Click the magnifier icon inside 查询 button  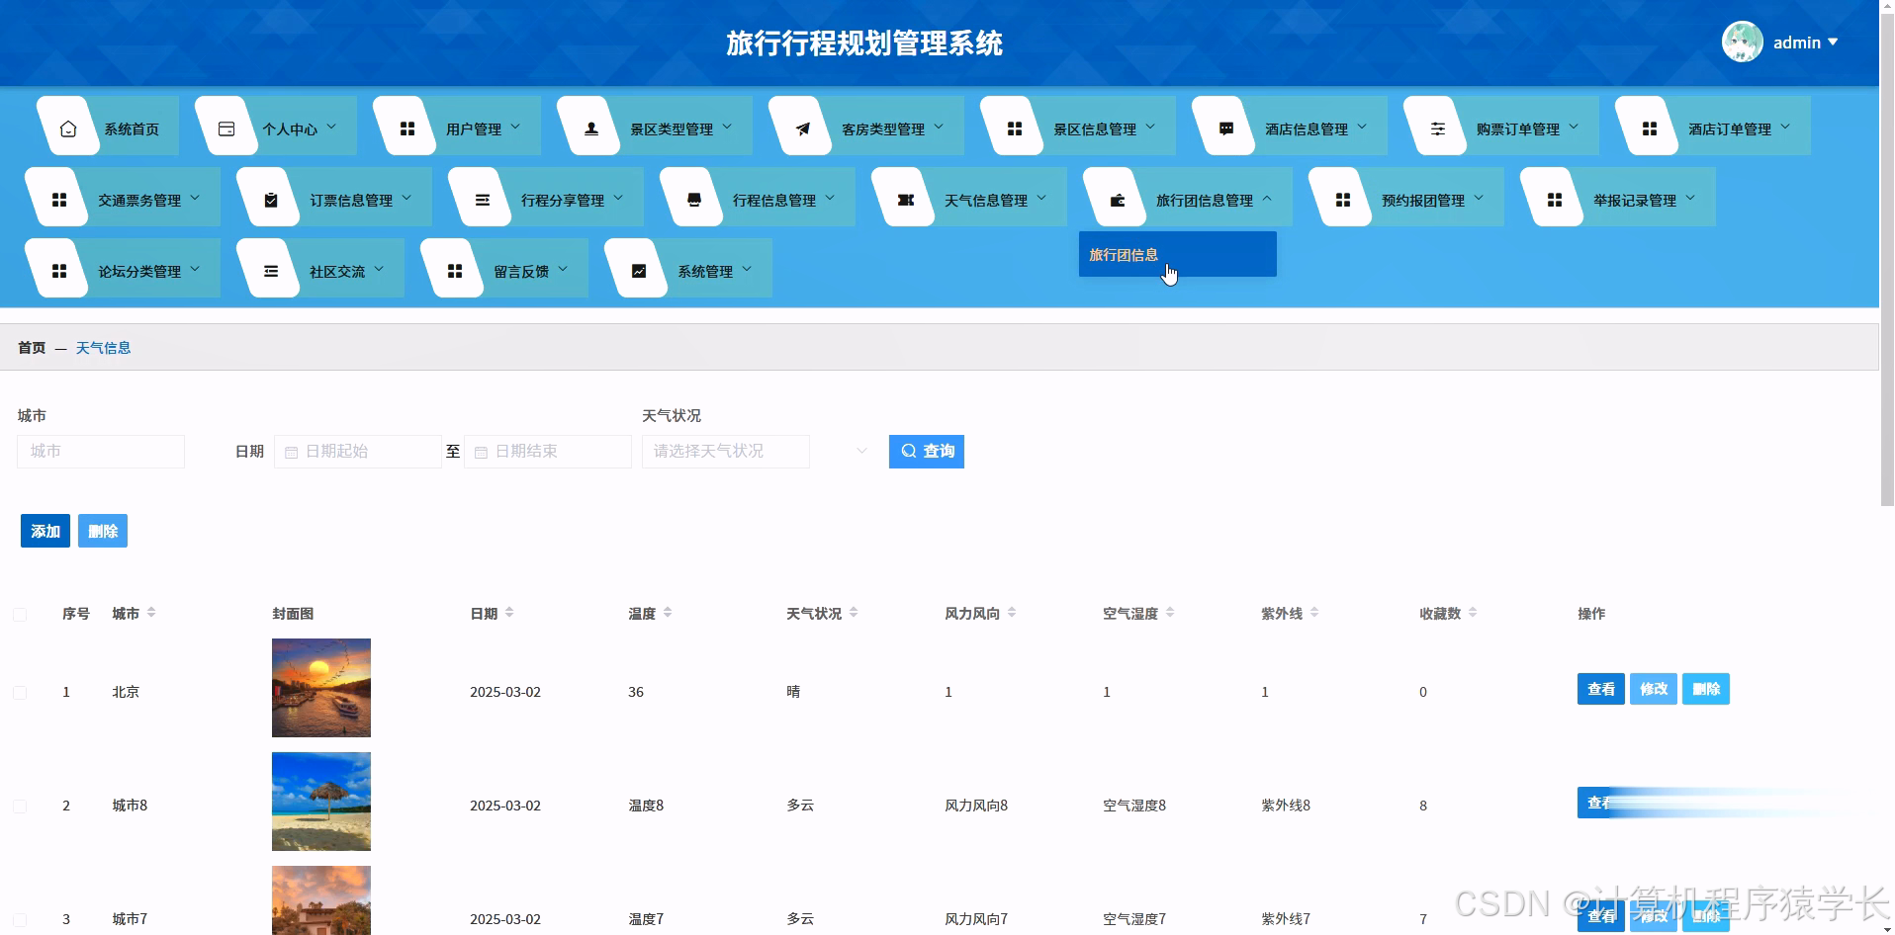tap(908, 452)
